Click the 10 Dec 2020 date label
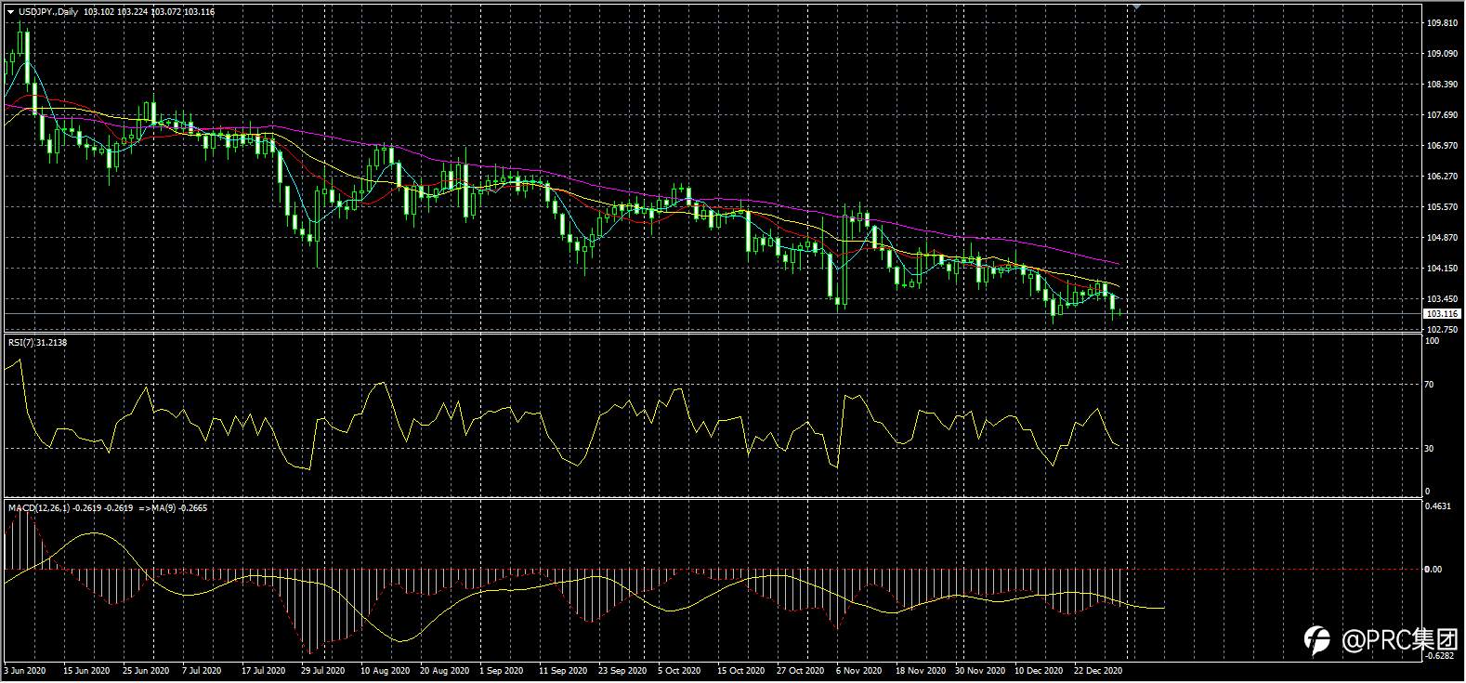Image resolution: width=1466 pixels, height=683 pixels. (1039, 670)
